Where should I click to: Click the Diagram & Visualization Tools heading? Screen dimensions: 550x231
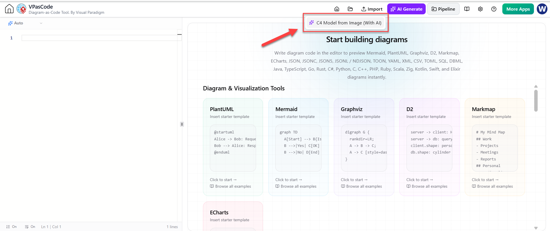coord(244,88)
